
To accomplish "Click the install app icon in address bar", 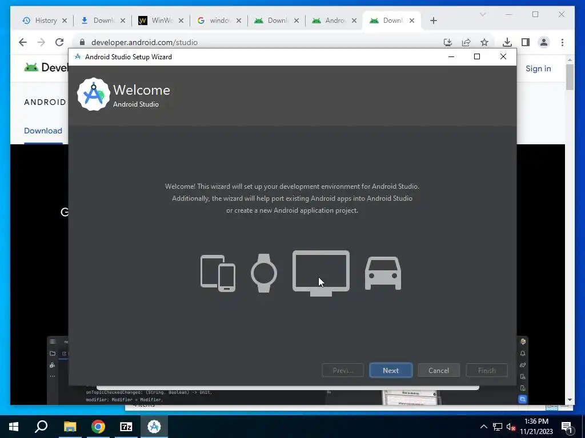I will [448, 42].
